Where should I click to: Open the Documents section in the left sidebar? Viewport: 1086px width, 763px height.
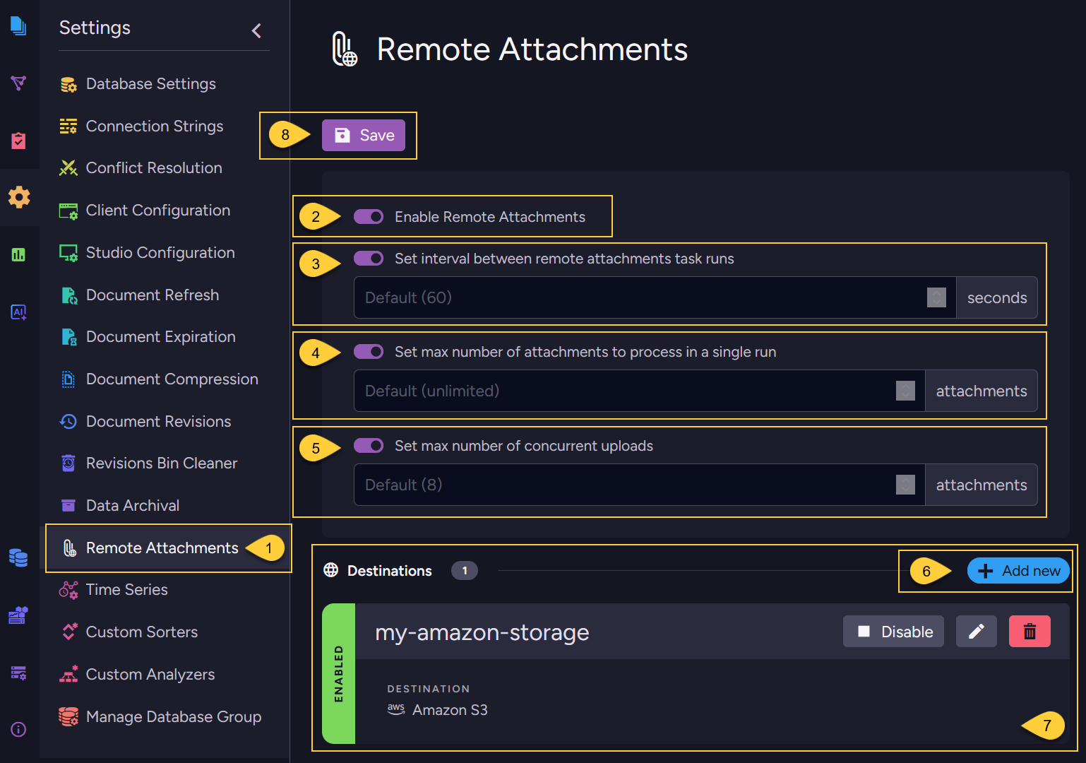pyautogui.click(x=19, y=25)
